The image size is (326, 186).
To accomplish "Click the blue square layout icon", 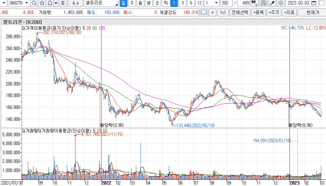I will click(x=204, y=12).
